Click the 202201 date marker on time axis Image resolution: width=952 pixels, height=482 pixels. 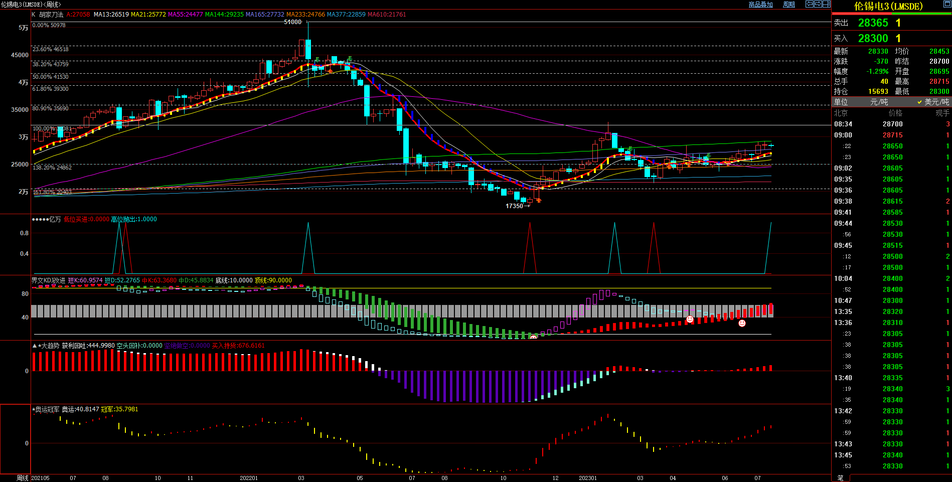[x=249, y=478]
